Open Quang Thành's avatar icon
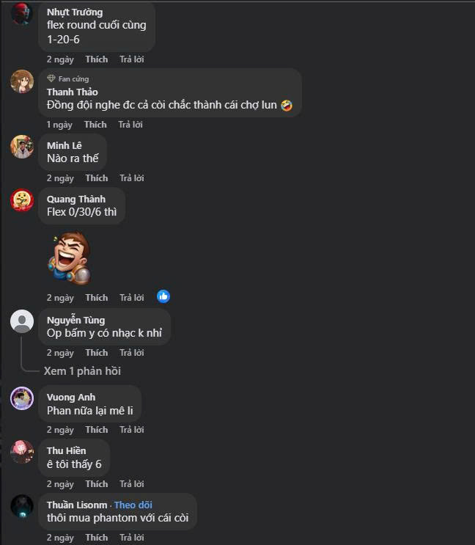 coord(22,200)
